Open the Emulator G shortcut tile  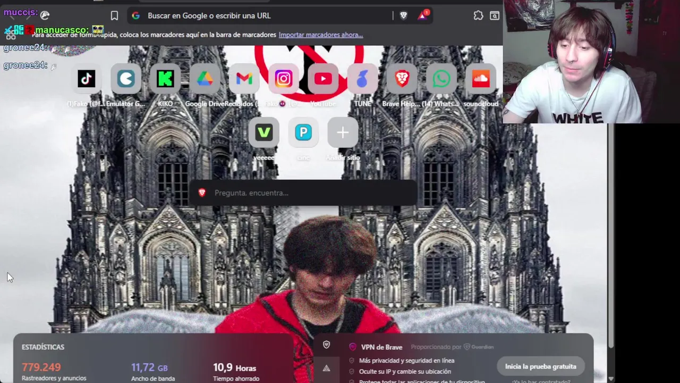click(126, 79)
